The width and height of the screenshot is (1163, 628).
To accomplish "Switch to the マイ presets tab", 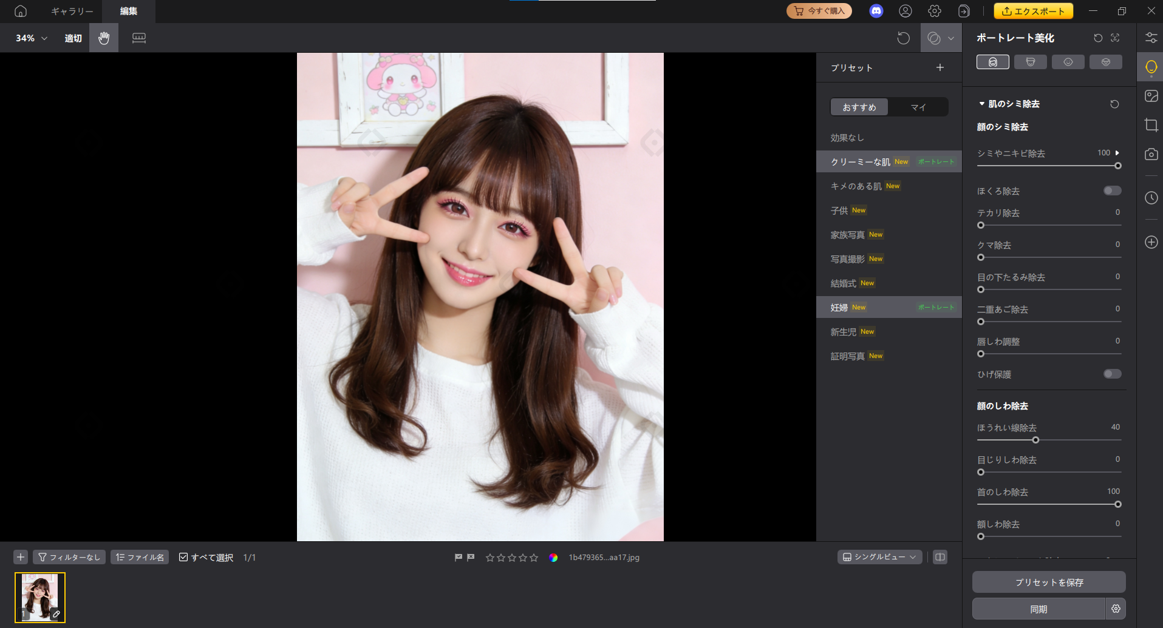I will 918,107.
